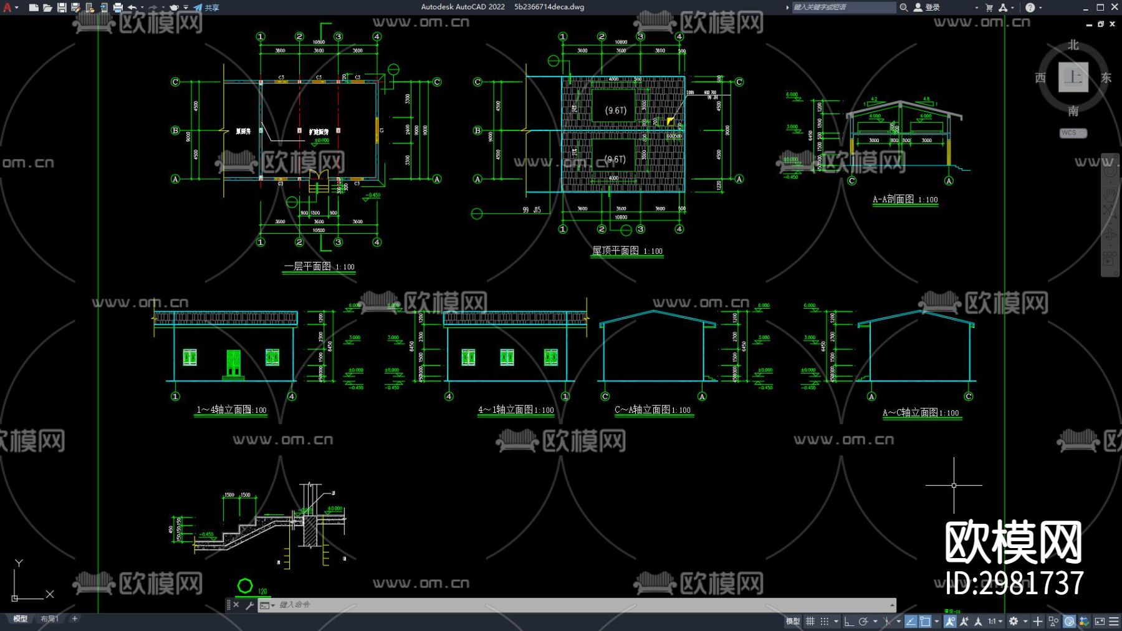Viewport: 1122px width, 631px height.
Task: Click the isolate objects icon
Action: pyautogui.click(x=1054, y=621)
